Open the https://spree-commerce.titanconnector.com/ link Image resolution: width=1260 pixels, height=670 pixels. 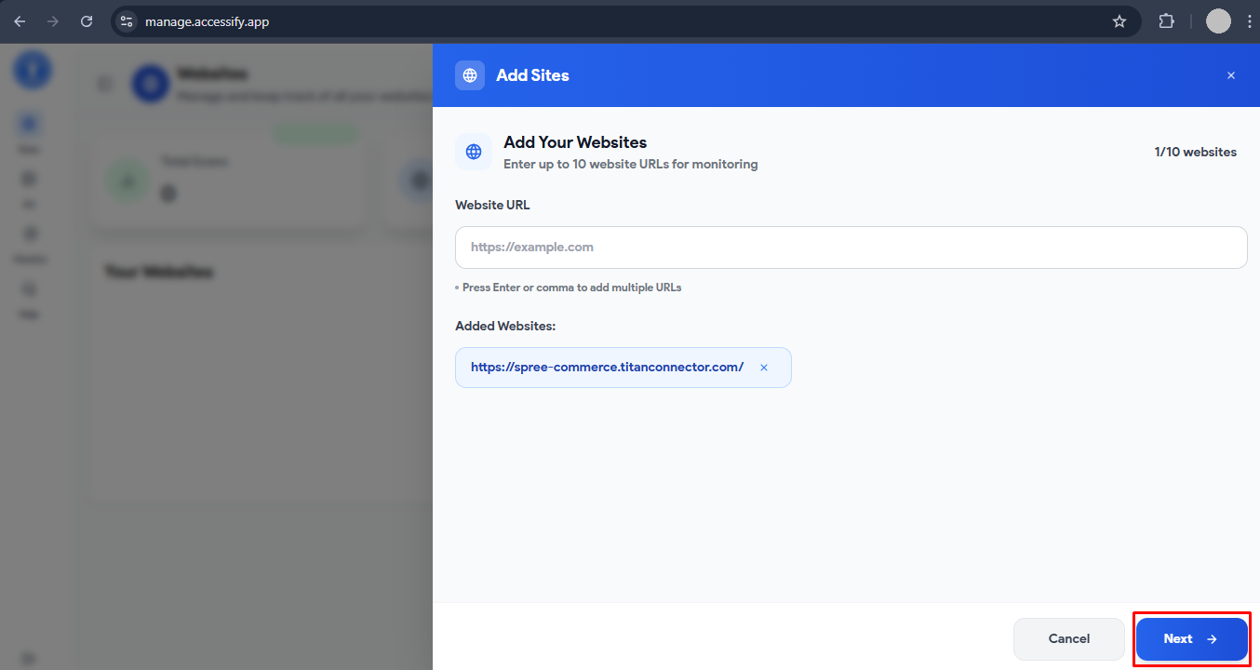607,367
